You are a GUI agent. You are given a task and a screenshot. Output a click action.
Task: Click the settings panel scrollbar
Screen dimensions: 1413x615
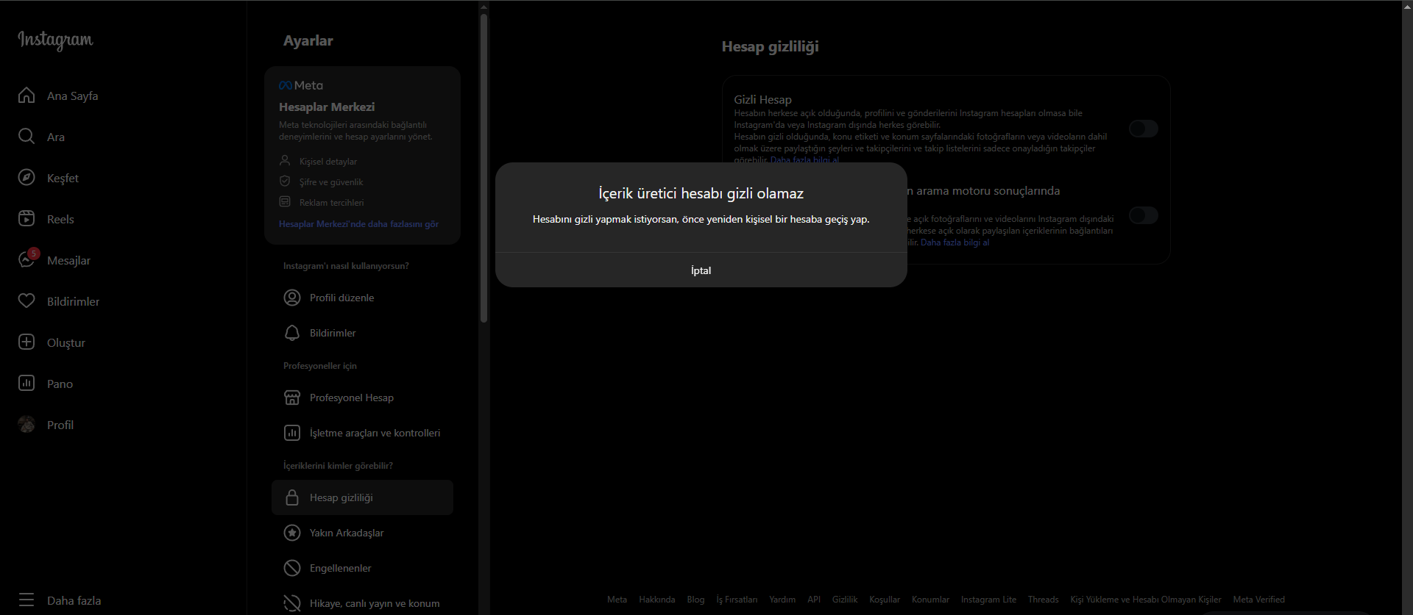click(484, 169)
